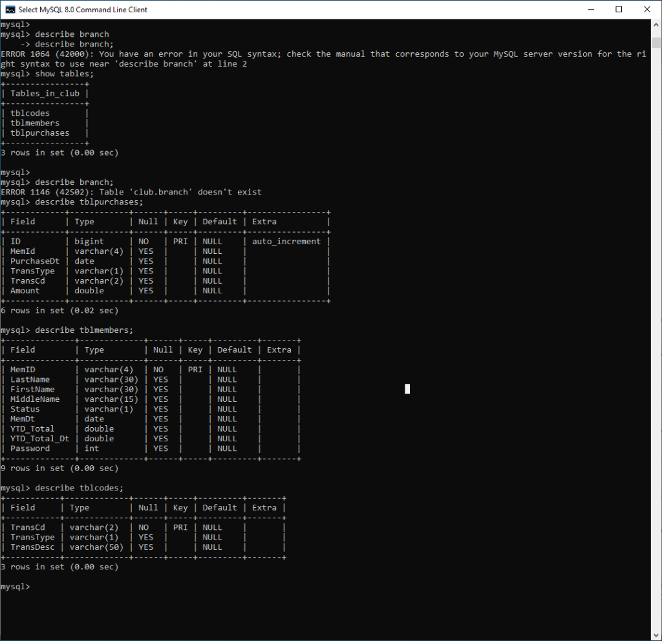Click 'describe tblmembers;' command text
The width and height of the screenshot is (662, 641).
click(84, 330)
